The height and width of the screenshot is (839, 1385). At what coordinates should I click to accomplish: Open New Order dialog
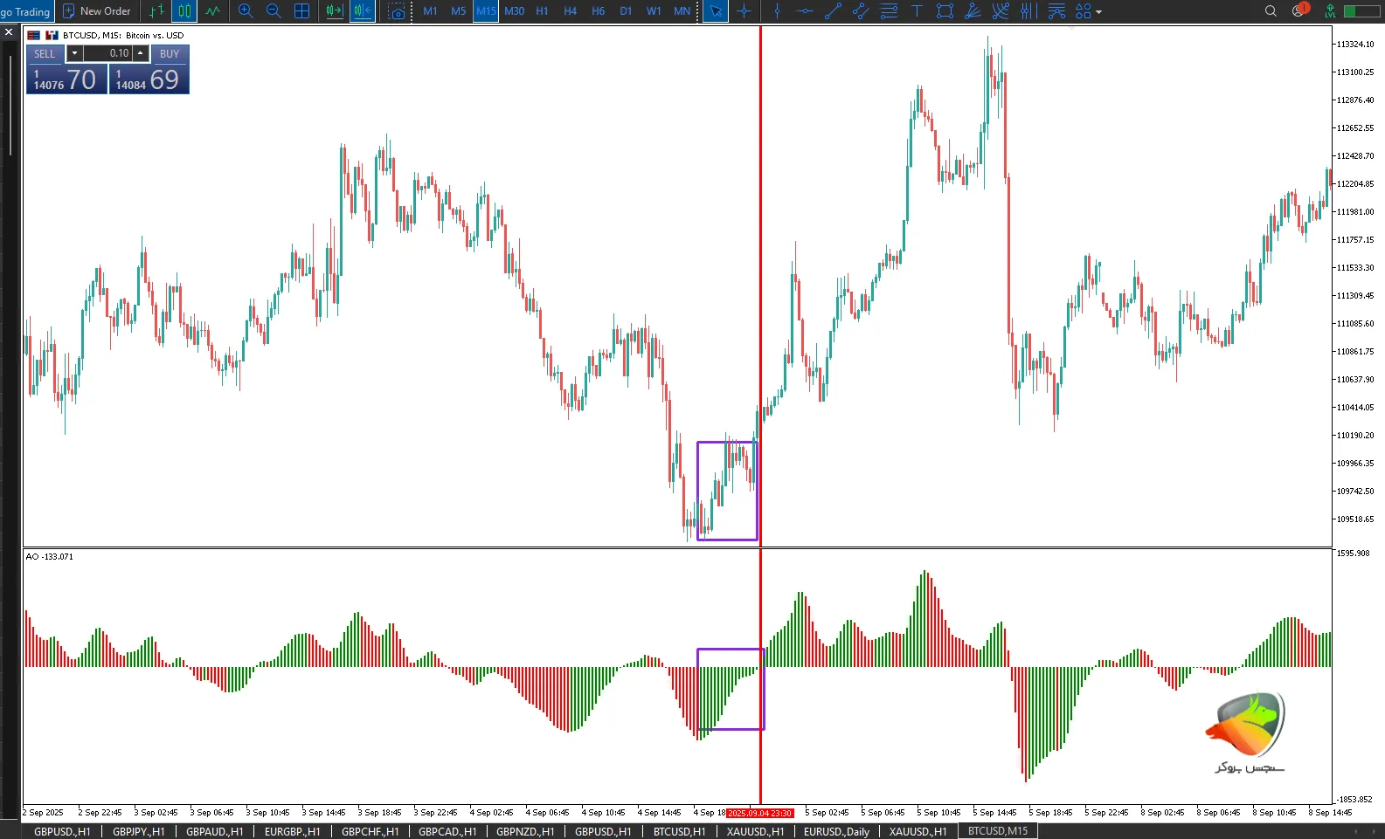tap(97, 11)
